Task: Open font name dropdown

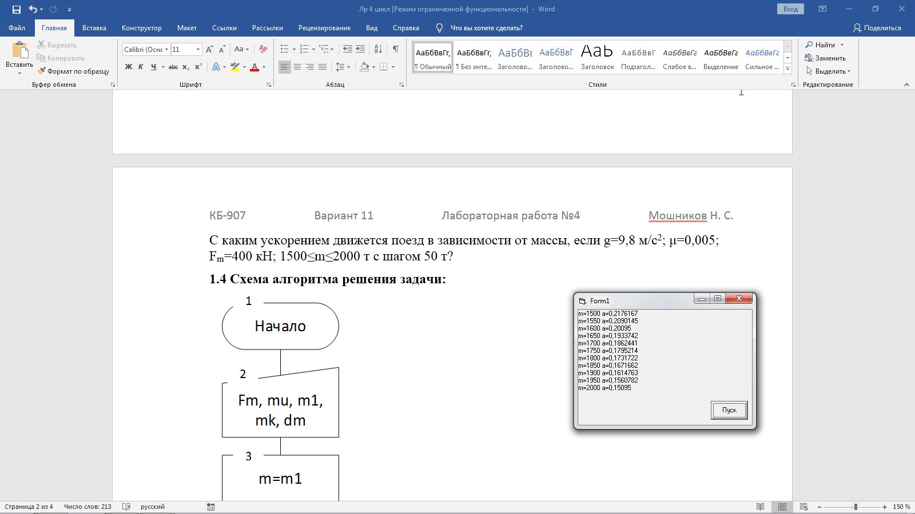Action: (167, 50)
